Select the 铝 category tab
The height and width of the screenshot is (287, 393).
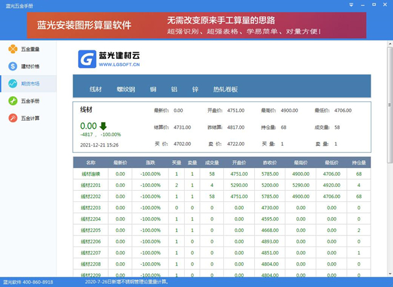pos(174,89)
